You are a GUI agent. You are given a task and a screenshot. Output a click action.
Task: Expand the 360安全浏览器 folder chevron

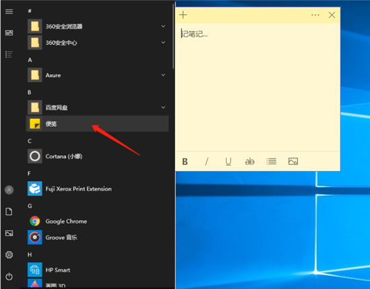click(x=163, y=26)
